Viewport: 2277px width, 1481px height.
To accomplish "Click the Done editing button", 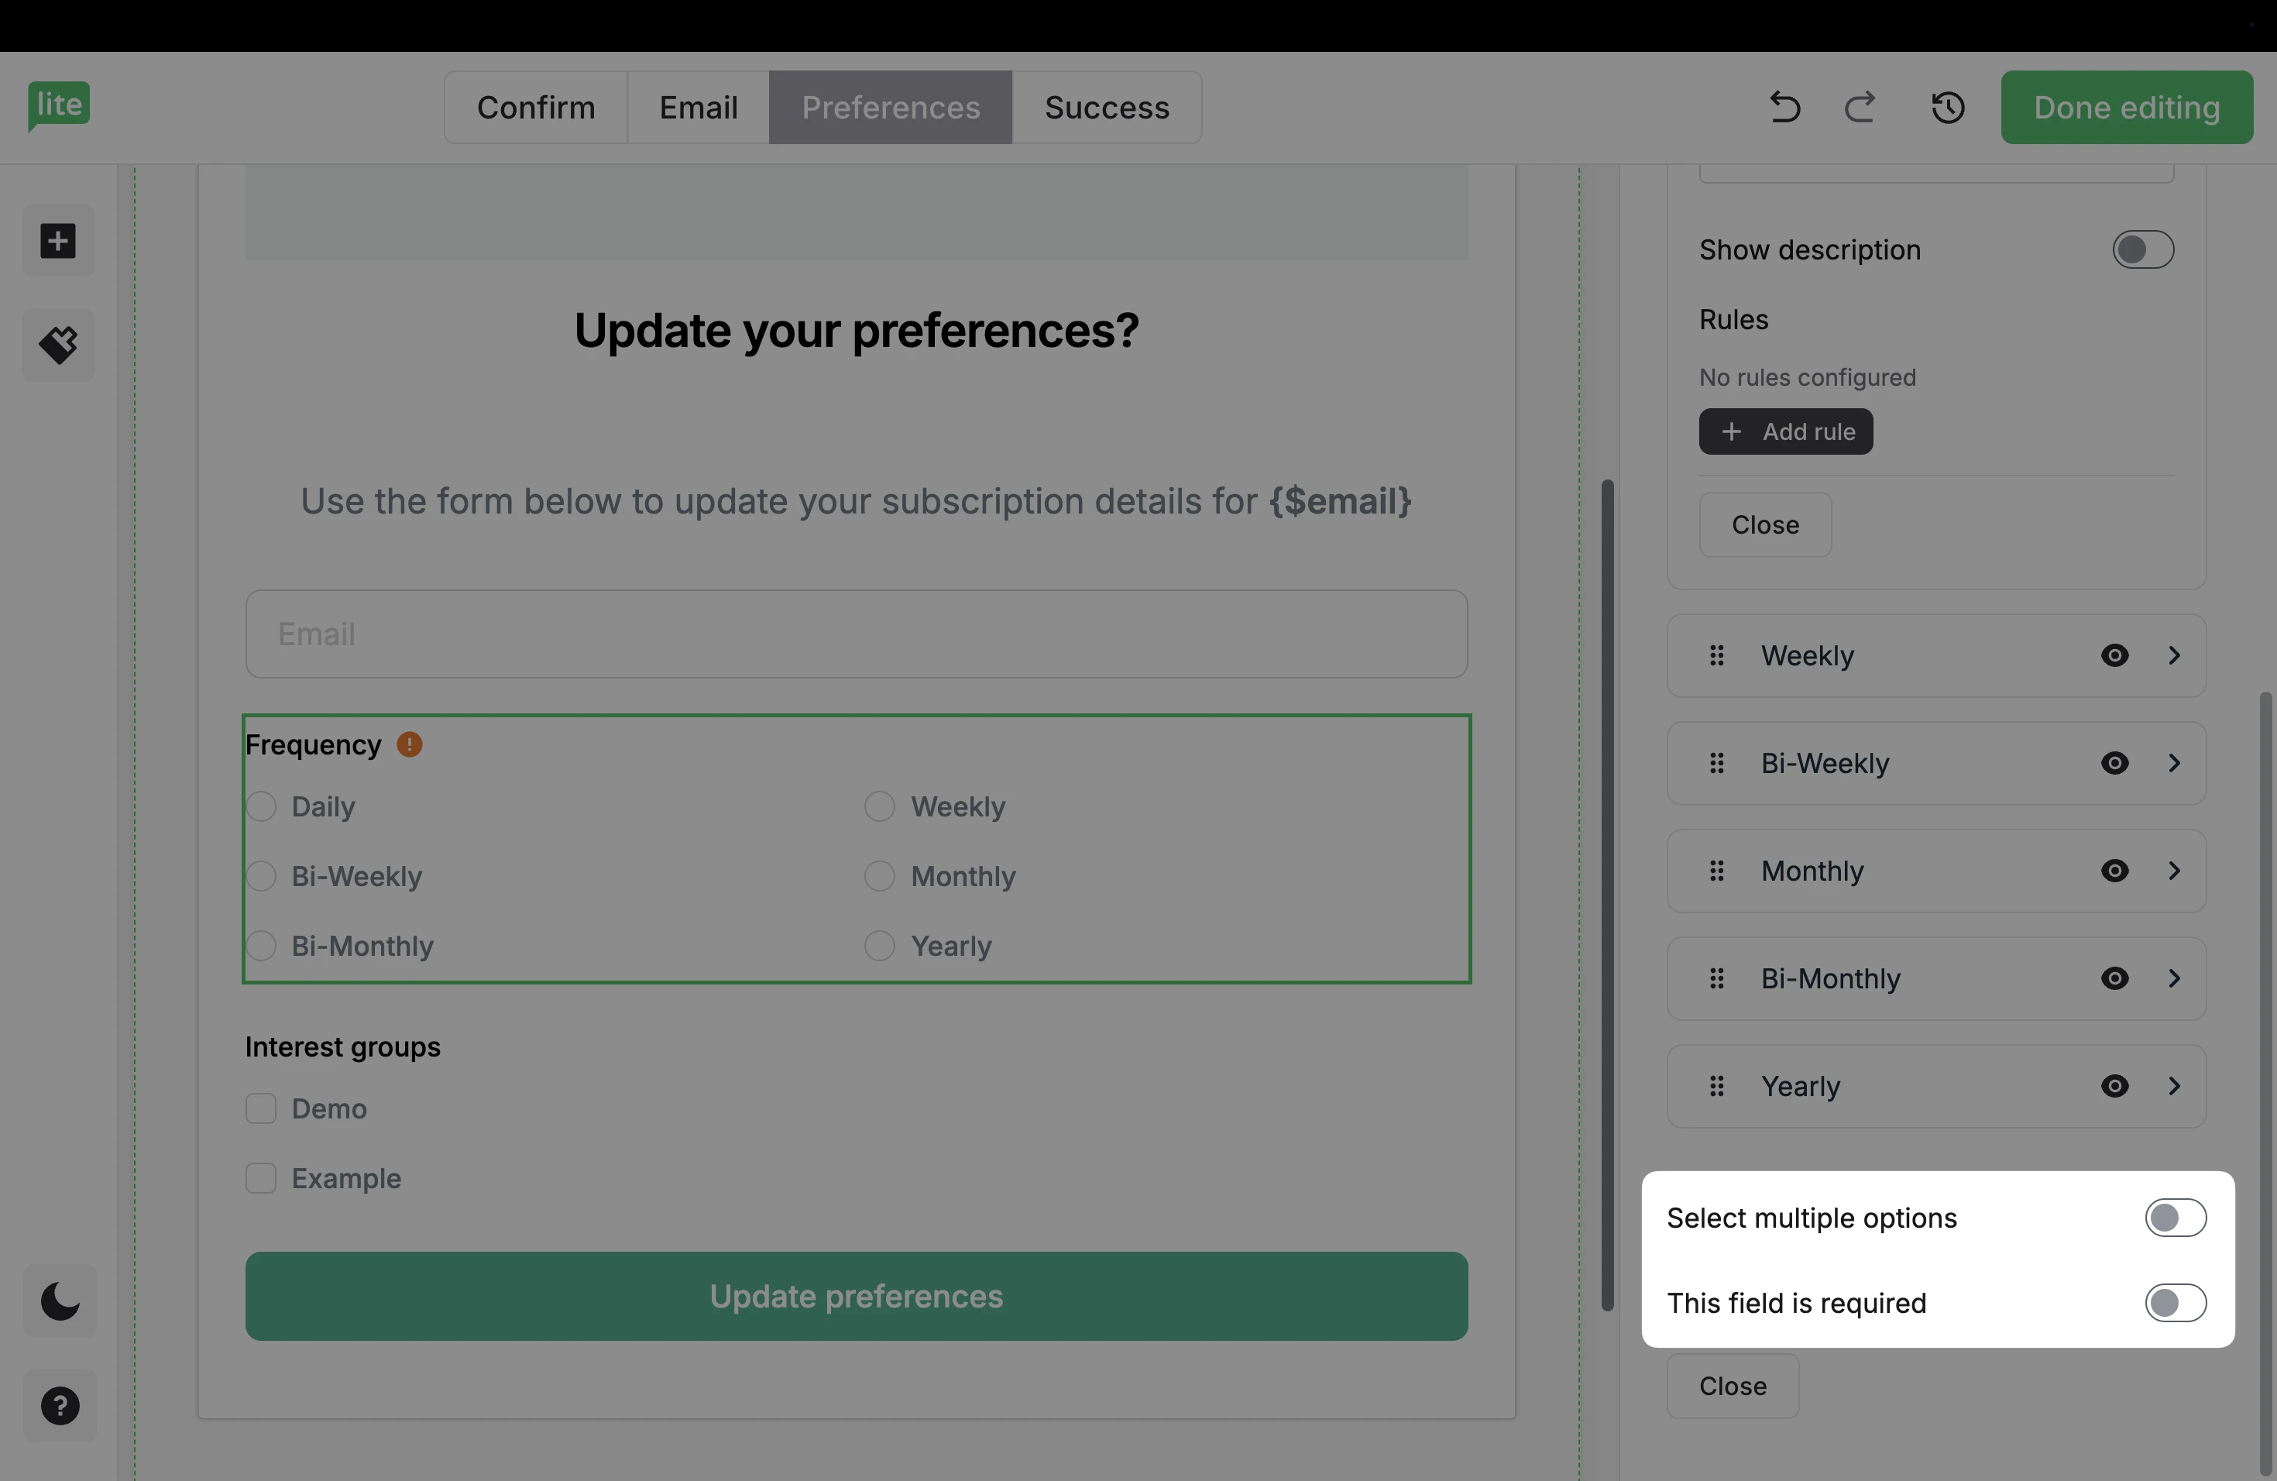I will pyautogui.click(x=2126, y=107).
